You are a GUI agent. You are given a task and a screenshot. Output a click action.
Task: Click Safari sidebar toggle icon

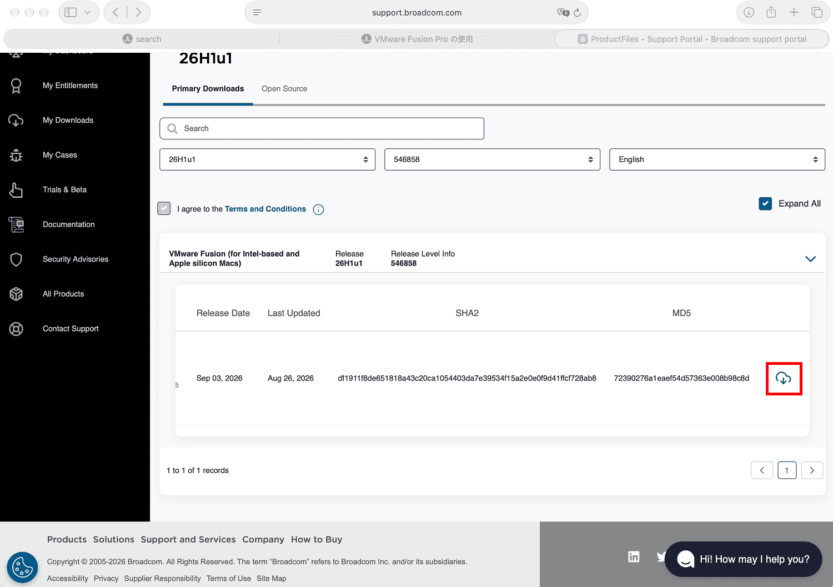[x=71, y=12]
